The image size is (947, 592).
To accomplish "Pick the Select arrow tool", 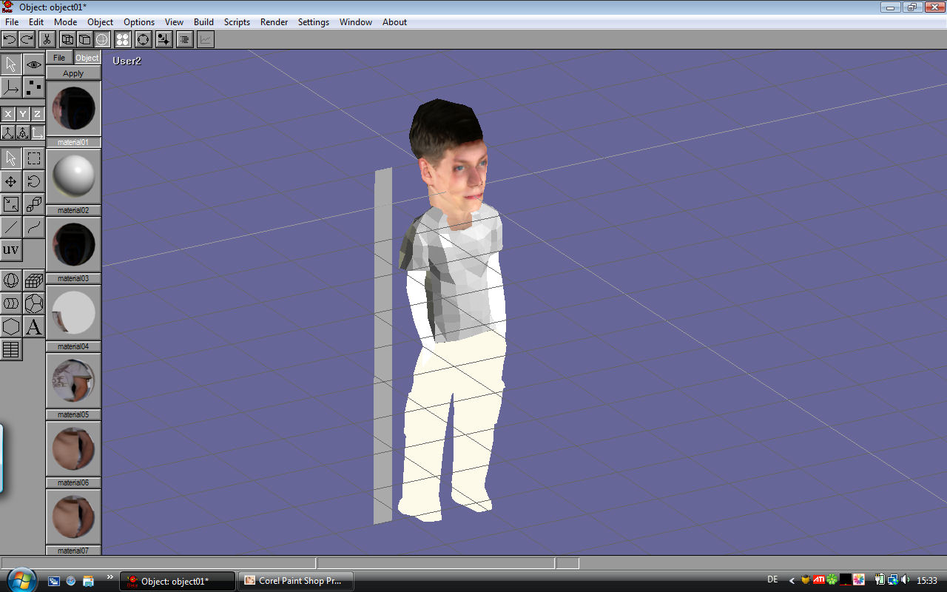I will click(x=11, y=158).
